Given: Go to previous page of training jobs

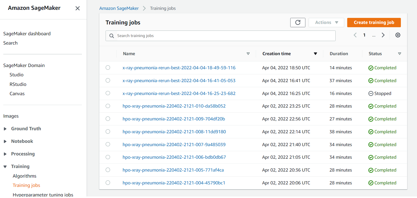Looking at the screenshot, I should (355, 35).
